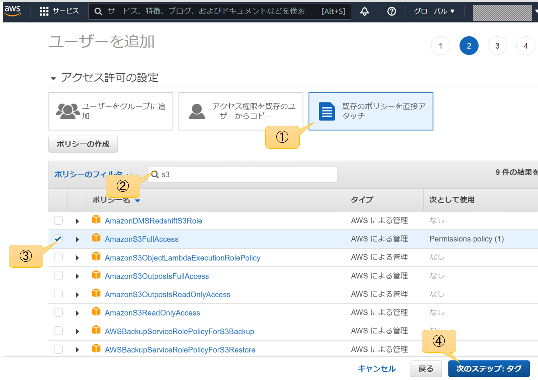
Task: Open the サービス grid menu icon
Action: [44, 11]
